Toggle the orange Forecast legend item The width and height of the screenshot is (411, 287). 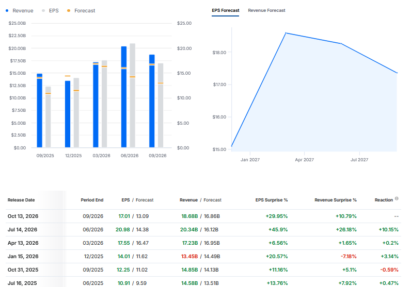(x=81, y=11)
